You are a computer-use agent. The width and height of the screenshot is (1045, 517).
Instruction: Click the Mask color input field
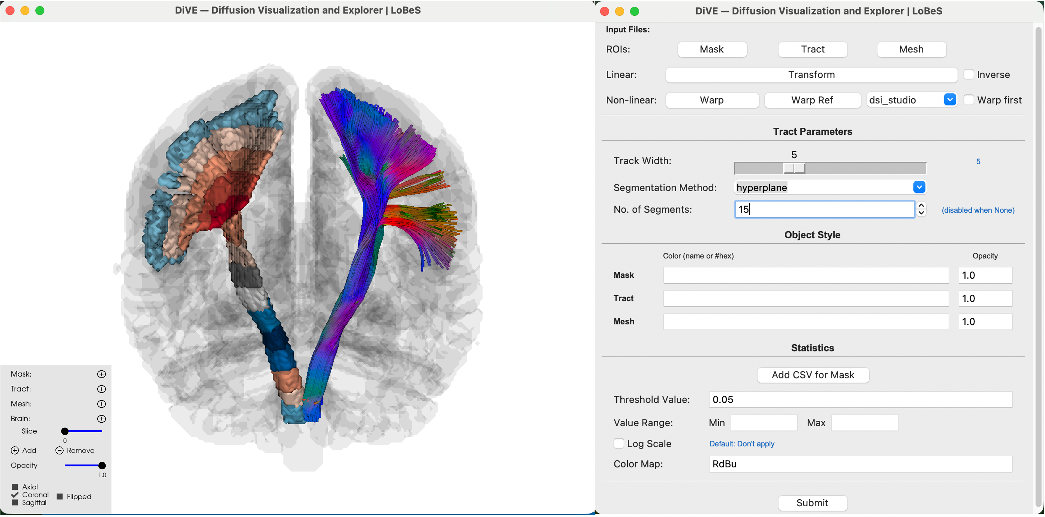click(806, 275)
